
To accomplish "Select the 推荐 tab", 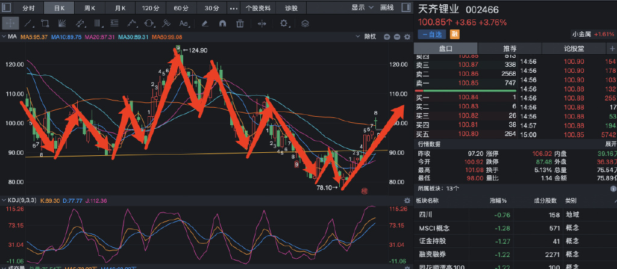I will click(x=510, y=48).
